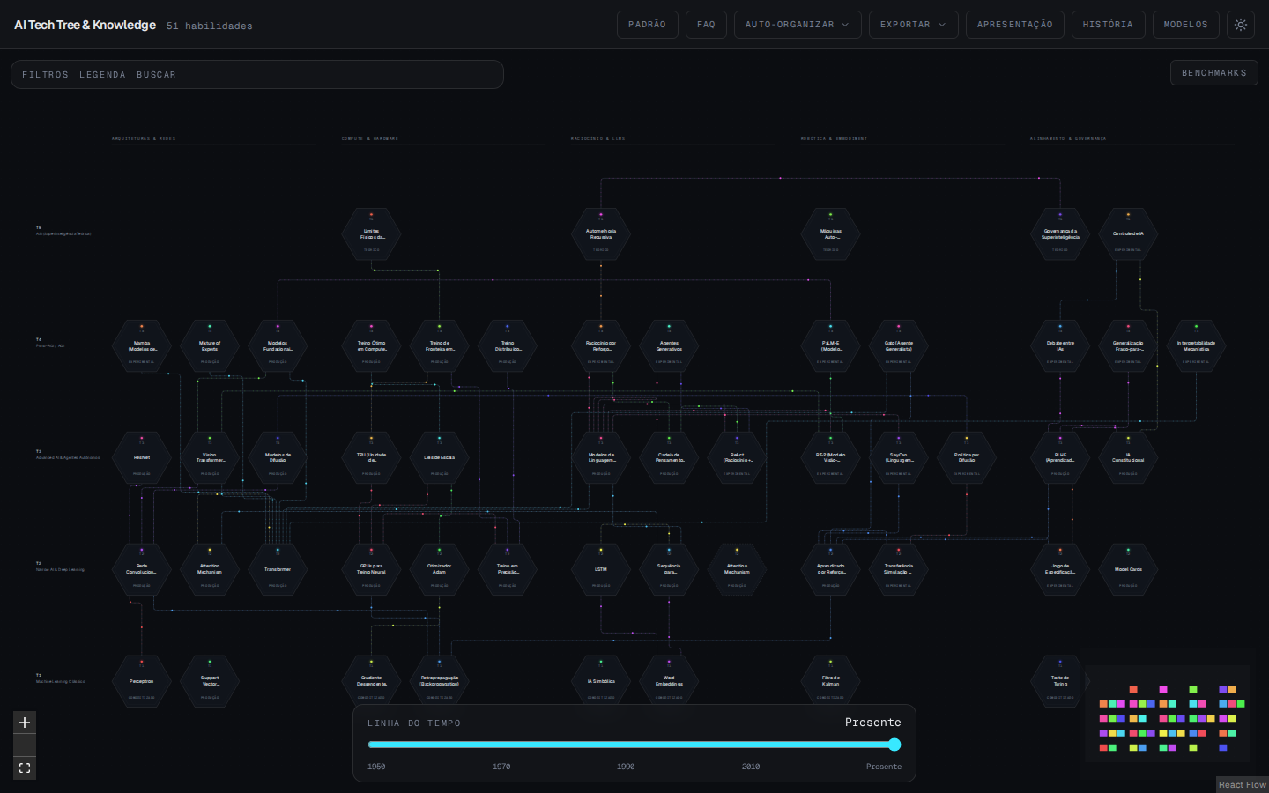Select the Otimizador Adam node
This screenshot has width=1269, height=793.
(439, 570)
